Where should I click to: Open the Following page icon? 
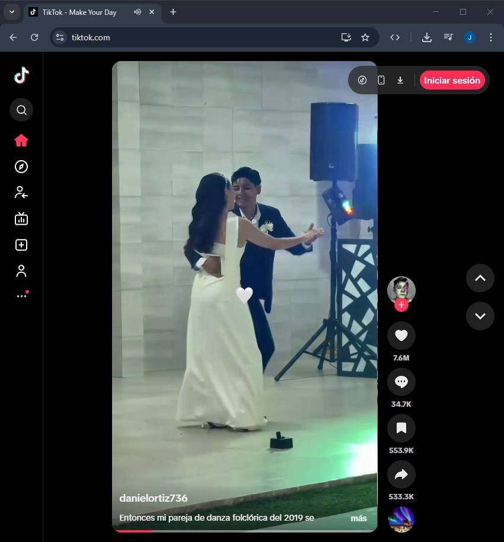pyautogui.click(x=21, y=192)
